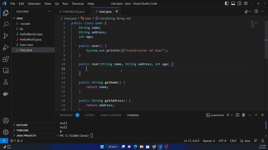Toggle the primary side bar
Image resolution: width=268 pixels, height=150 pixels.
pyautogui.click(x=227, y=3)
